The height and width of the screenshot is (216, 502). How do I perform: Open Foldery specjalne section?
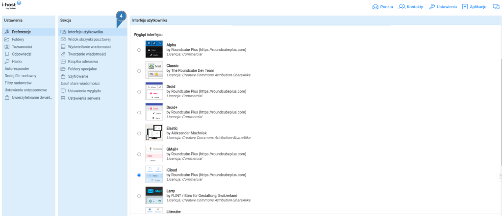[93, 68]
